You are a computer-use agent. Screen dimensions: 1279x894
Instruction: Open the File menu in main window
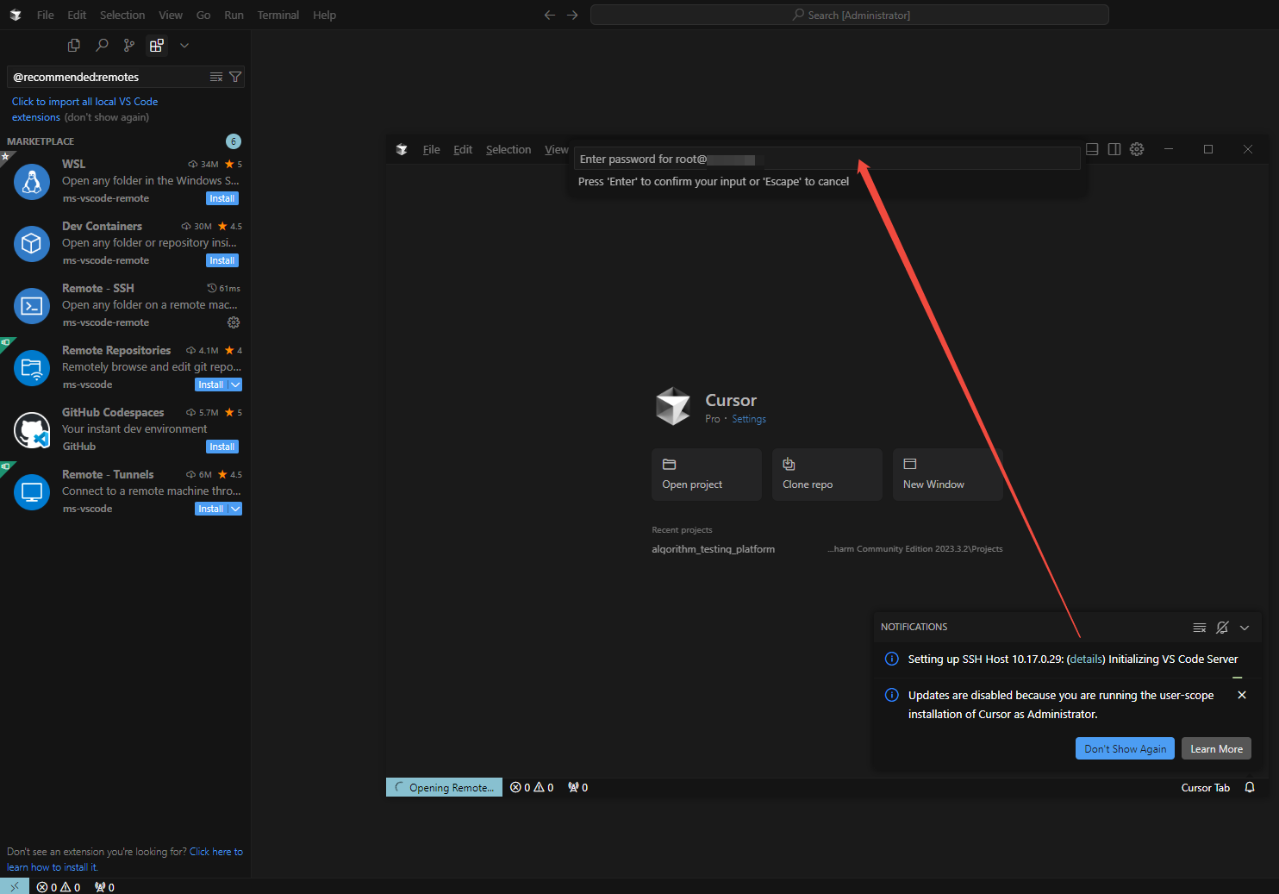click(x=46, y=15)
